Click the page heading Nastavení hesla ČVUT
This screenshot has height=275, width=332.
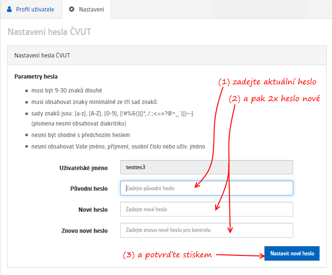coord(49,32)
